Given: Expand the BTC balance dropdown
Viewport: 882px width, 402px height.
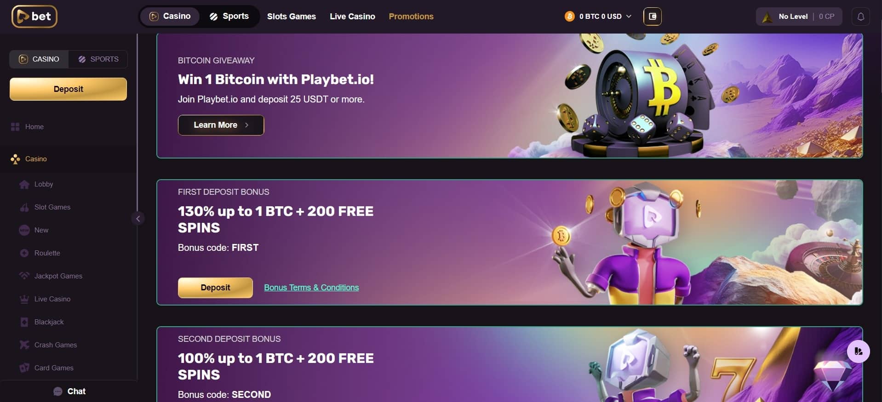Looking at the screenshot, I should (x=598, y=17).
